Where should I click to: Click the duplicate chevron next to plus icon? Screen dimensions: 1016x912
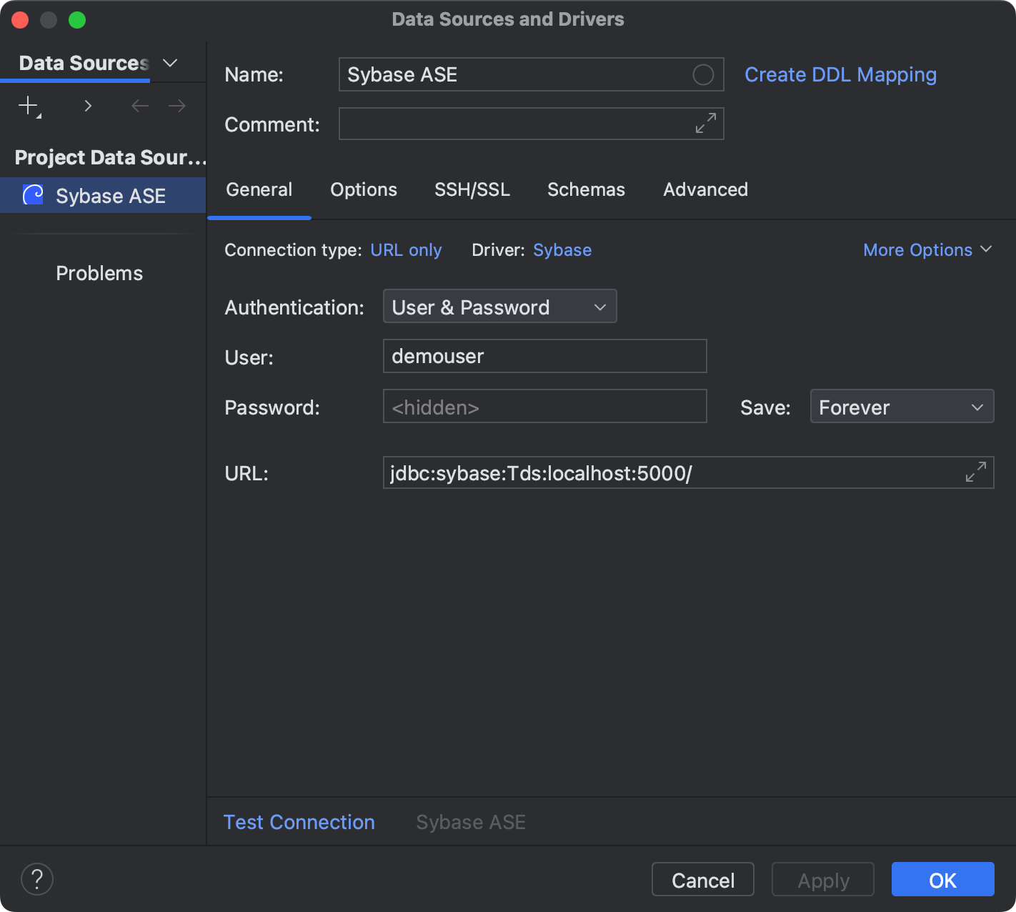[87, 105]
